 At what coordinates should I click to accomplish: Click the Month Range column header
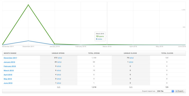(x=10, y=53)
